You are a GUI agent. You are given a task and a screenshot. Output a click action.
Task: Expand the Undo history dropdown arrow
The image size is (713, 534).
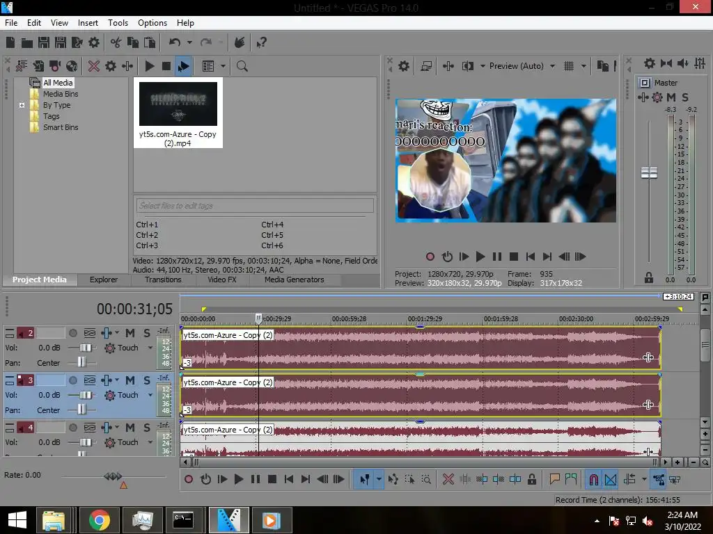pyautogui.click(x=189, y=42)
